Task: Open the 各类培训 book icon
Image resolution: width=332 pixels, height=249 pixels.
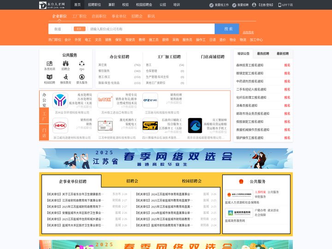Action: pos(49,63)
